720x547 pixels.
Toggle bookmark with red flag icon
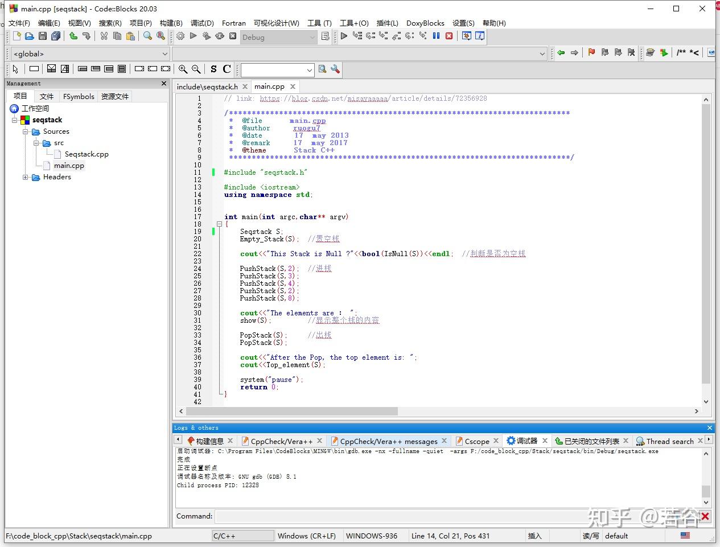[591, 53]
